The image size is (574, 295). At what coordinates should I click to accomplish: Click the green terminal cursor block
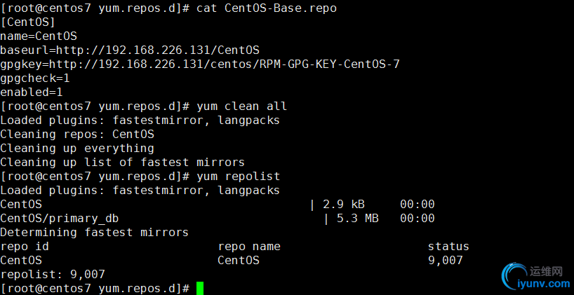pos(199,288)
